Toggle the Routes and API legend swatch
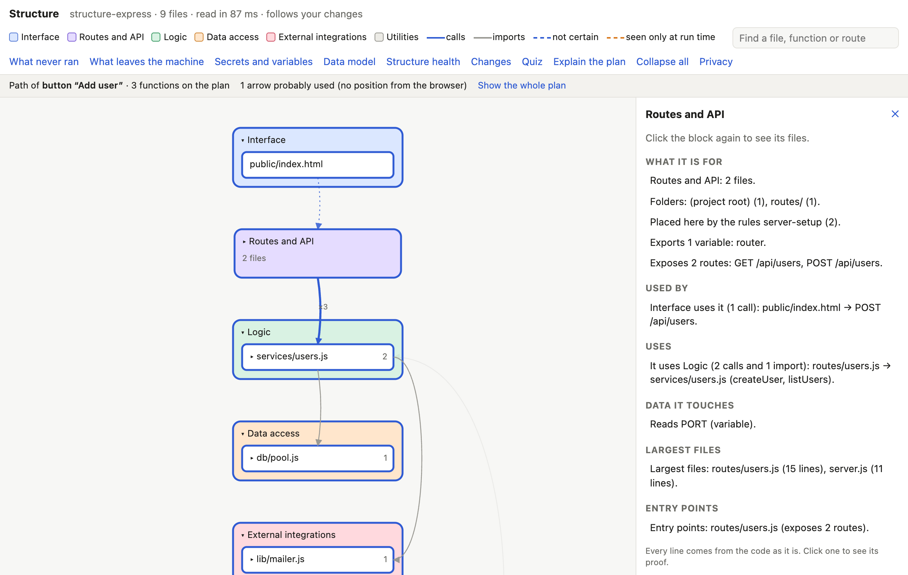The width and height of the screenshot is (908, 575). pyautogui.click(x=72, y=37)
